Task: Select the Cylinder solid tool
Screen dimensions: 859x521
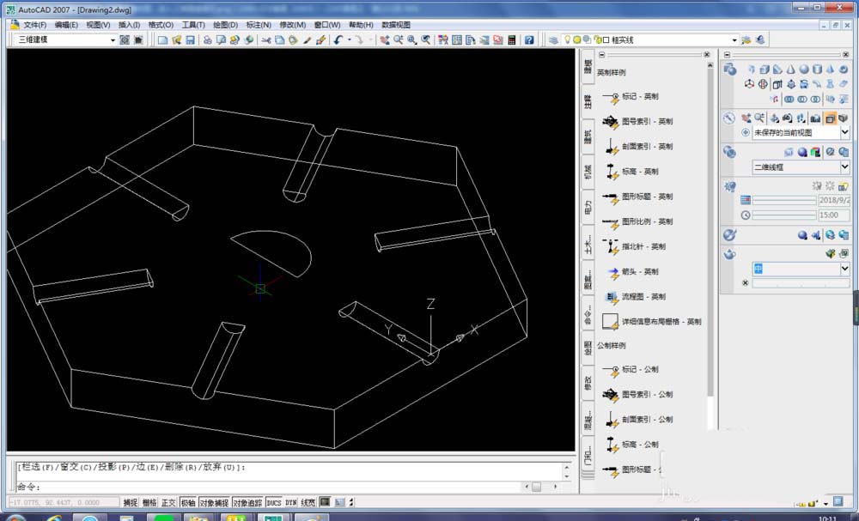Action: tap(817, 70)
